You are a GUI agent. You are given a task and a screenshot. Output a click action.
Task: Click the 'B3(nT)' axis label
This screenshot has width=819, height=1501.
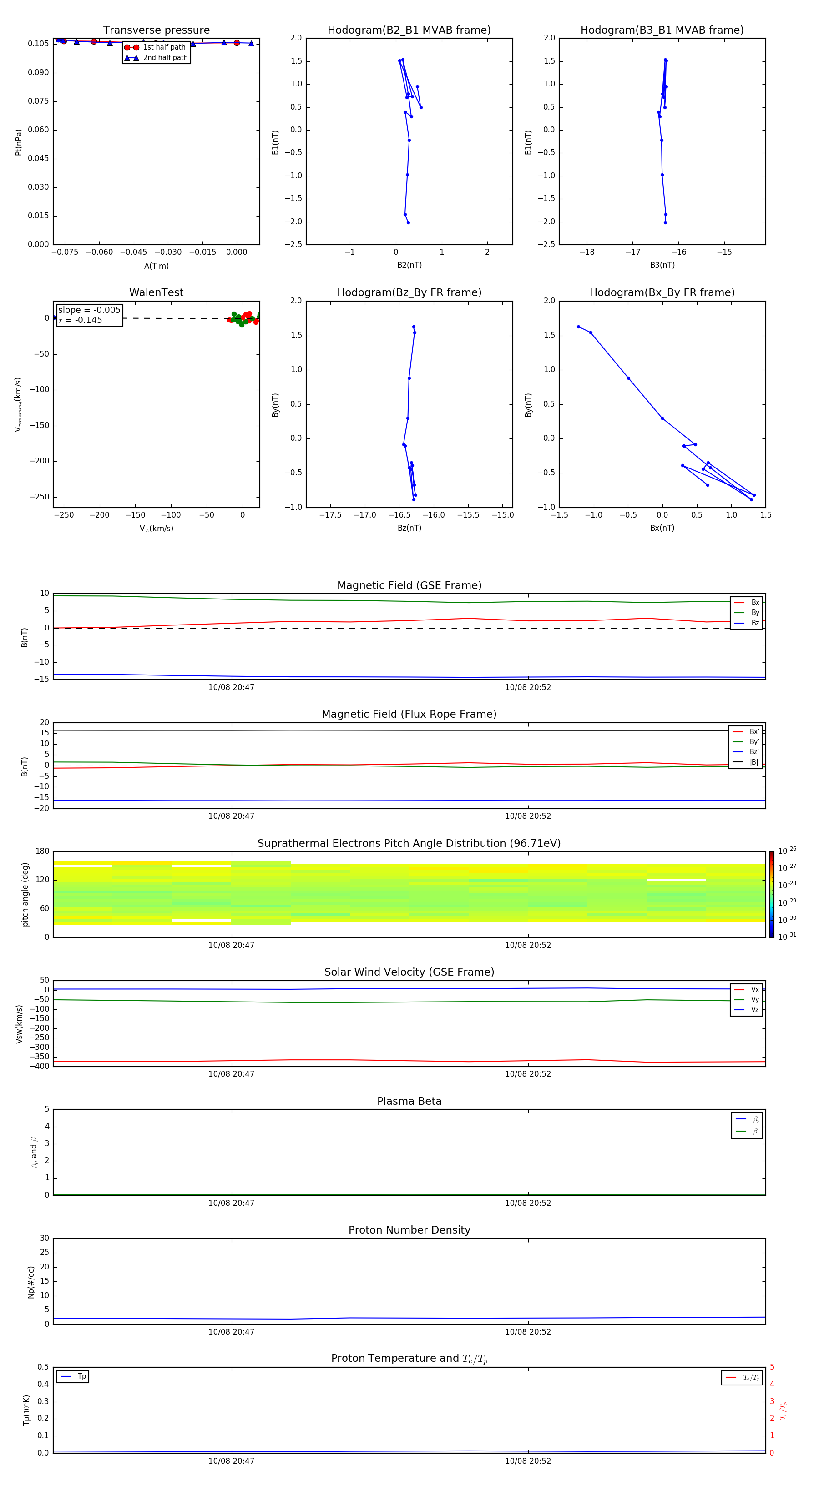[x=662, y=265]
